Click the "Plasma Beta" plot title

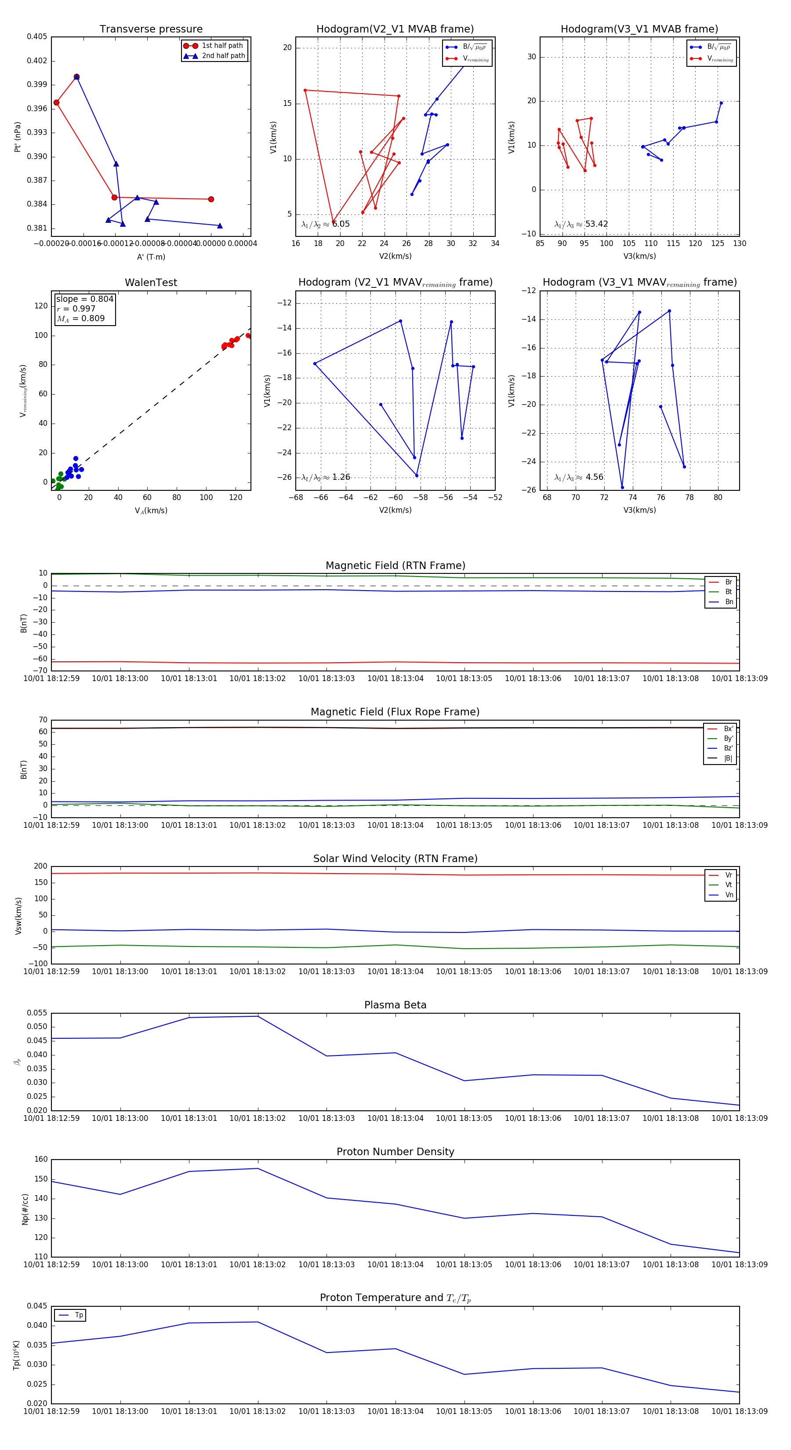pyautogui.click(x=395, y=1005)
